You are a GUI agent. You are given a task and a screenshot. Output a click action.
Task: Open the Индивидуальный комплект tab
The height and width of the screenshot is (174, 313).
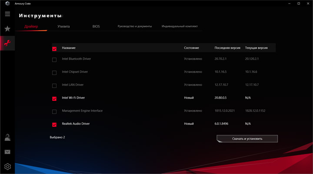[x=180, y=26]
